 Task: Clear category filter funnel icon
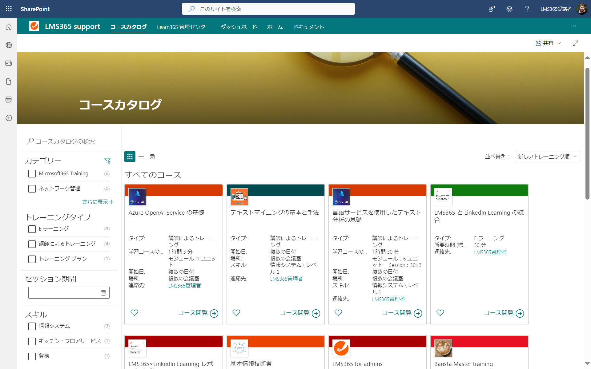tap(107, 161)
